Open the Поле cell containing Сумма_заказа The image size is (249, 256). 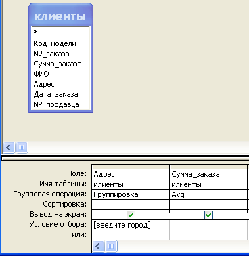coord(208,174)
